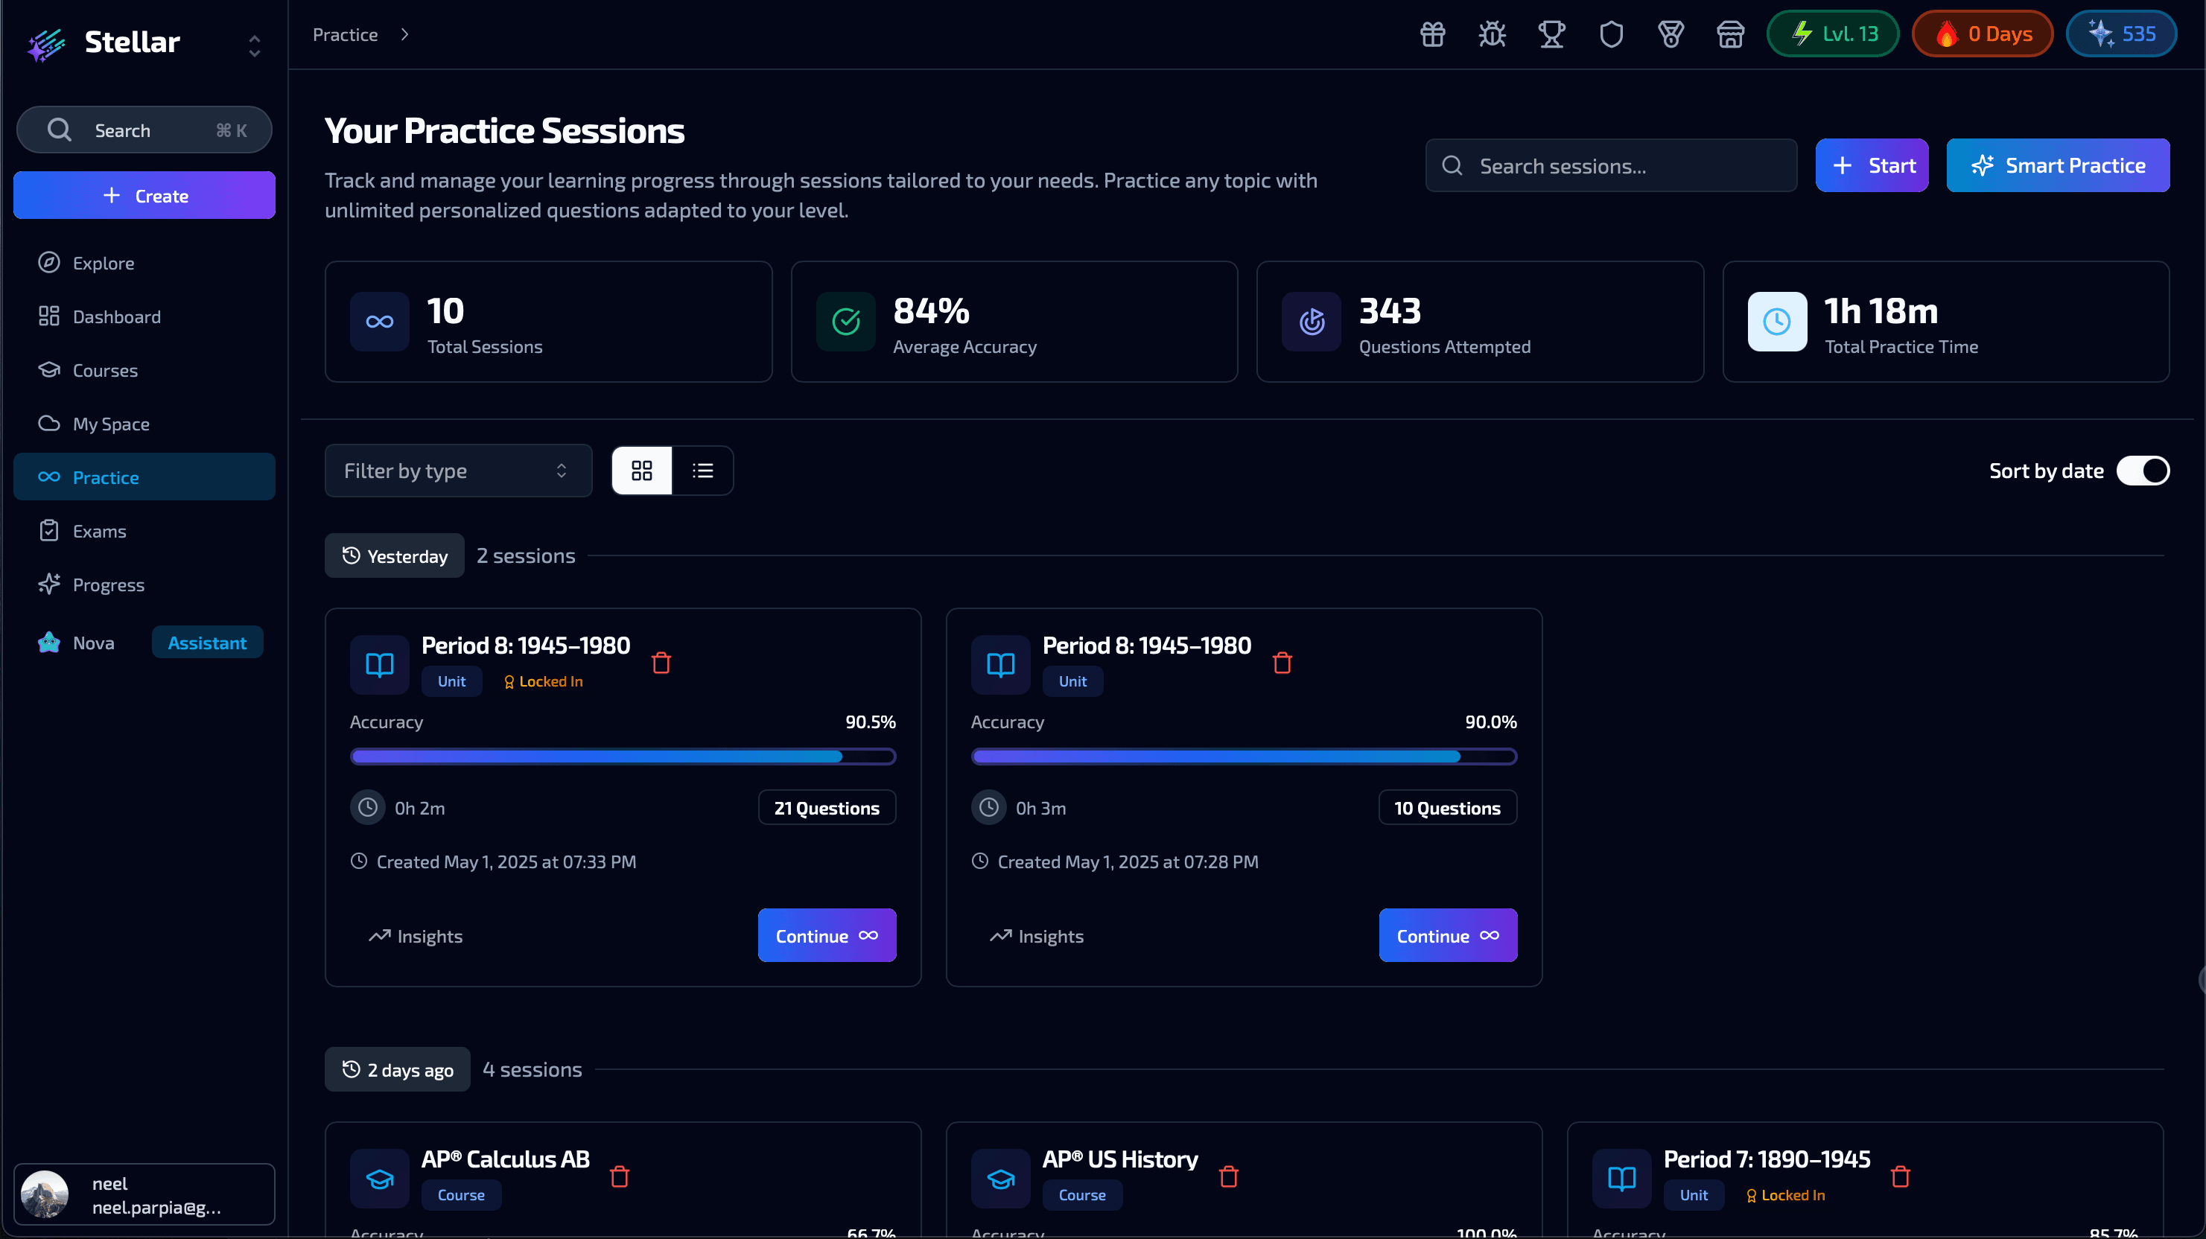Click the bug report icon
2206x1239 pixels.
[1492, 34]
